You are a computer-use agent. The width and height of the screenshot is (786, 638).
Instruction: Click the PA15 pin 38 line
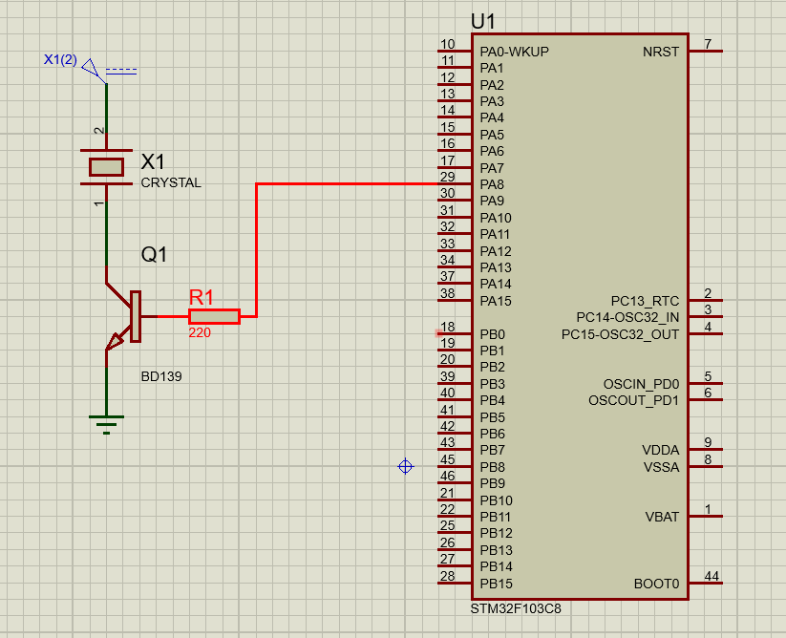[456, 300]
